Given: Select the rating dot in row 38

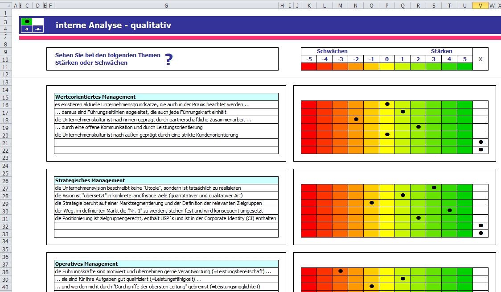Looking at the screenshot, I should click(x=340, y=271).
